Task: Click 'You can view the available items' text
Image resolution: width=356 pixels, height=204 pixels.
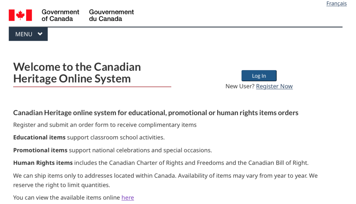Action: tap(67, 197)
